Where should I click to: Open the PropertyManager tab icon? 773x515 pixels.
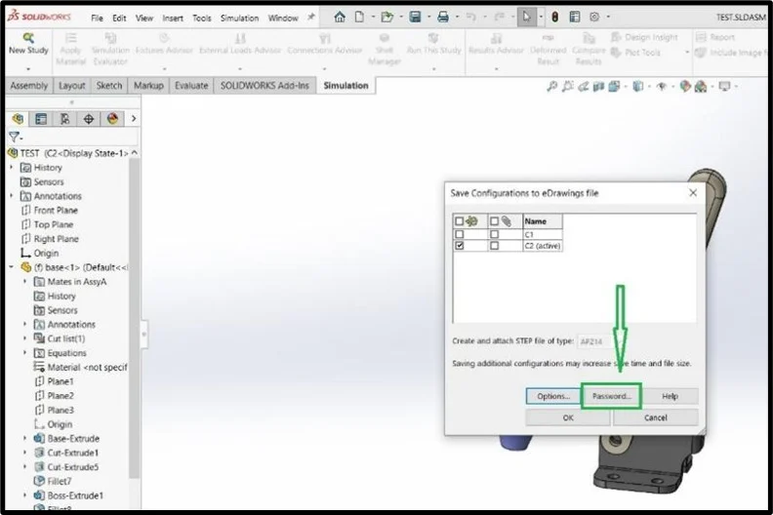[41, 119]
